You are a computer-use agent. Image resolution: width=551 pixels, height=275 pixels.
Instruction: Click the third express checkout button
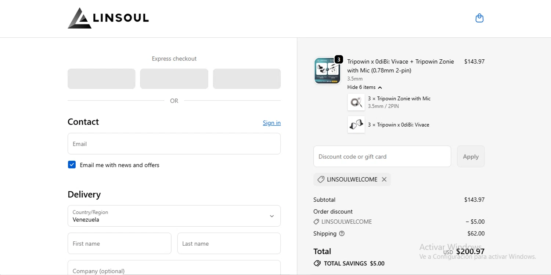pos(247,79)
